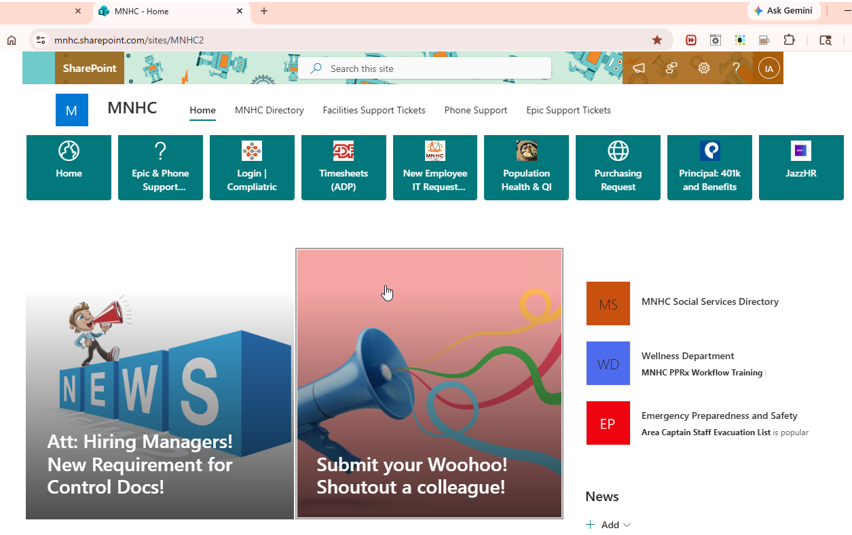
Task: Click the Ask Gemini button
Action: click(784, 11)
